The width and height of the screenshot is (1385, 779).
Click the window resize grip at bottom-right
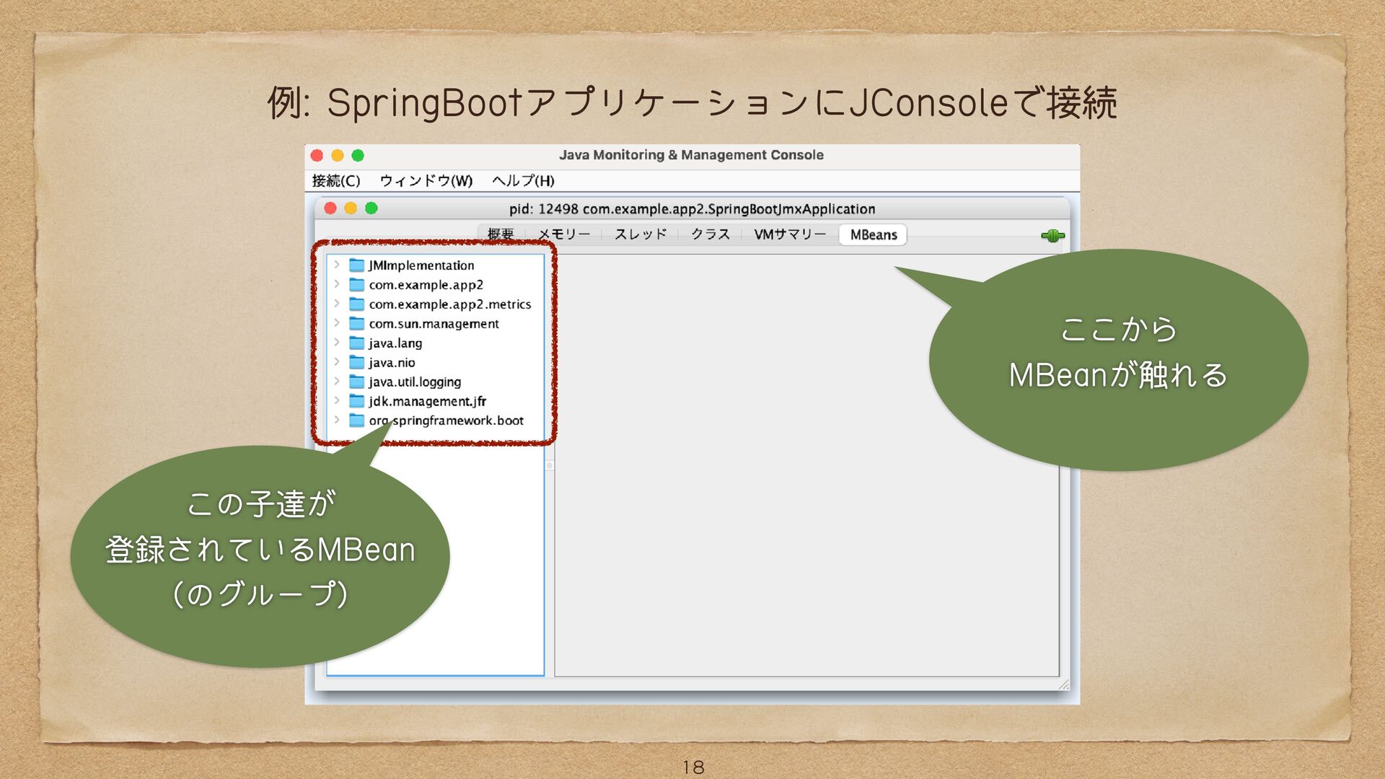(1064, 685)
